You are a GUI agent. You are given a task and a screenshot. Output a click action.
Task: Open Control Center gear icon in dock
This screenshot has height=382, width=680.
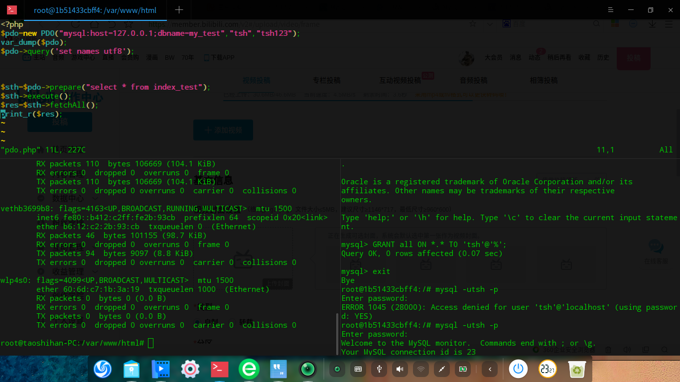pyautogui.click(x=190, y=369)
